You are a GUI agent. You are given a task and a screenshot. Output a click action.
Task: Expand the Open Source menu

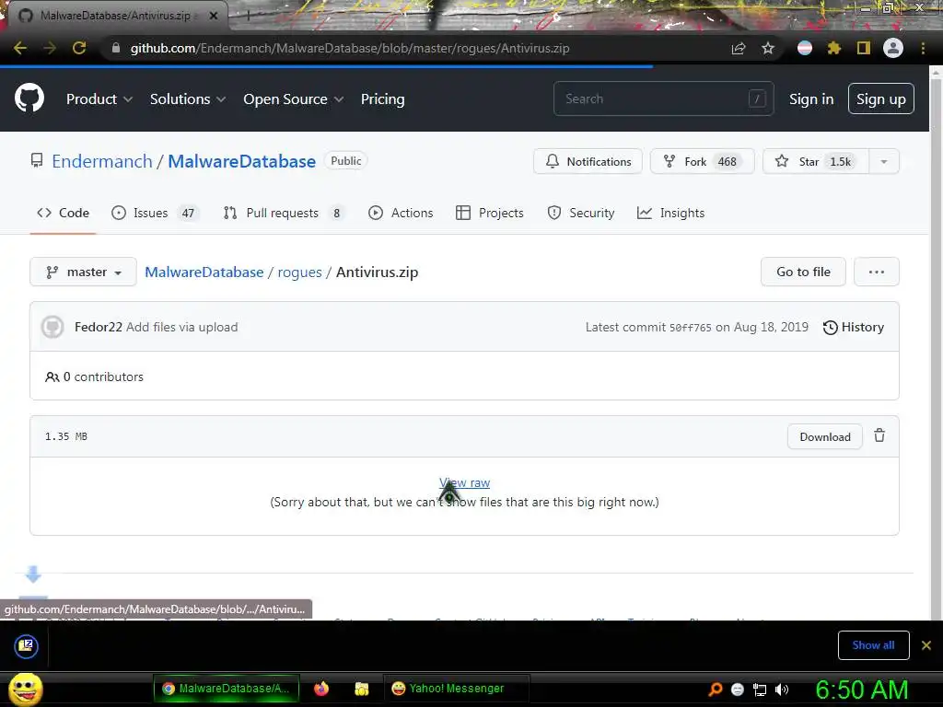coord(294,99)
